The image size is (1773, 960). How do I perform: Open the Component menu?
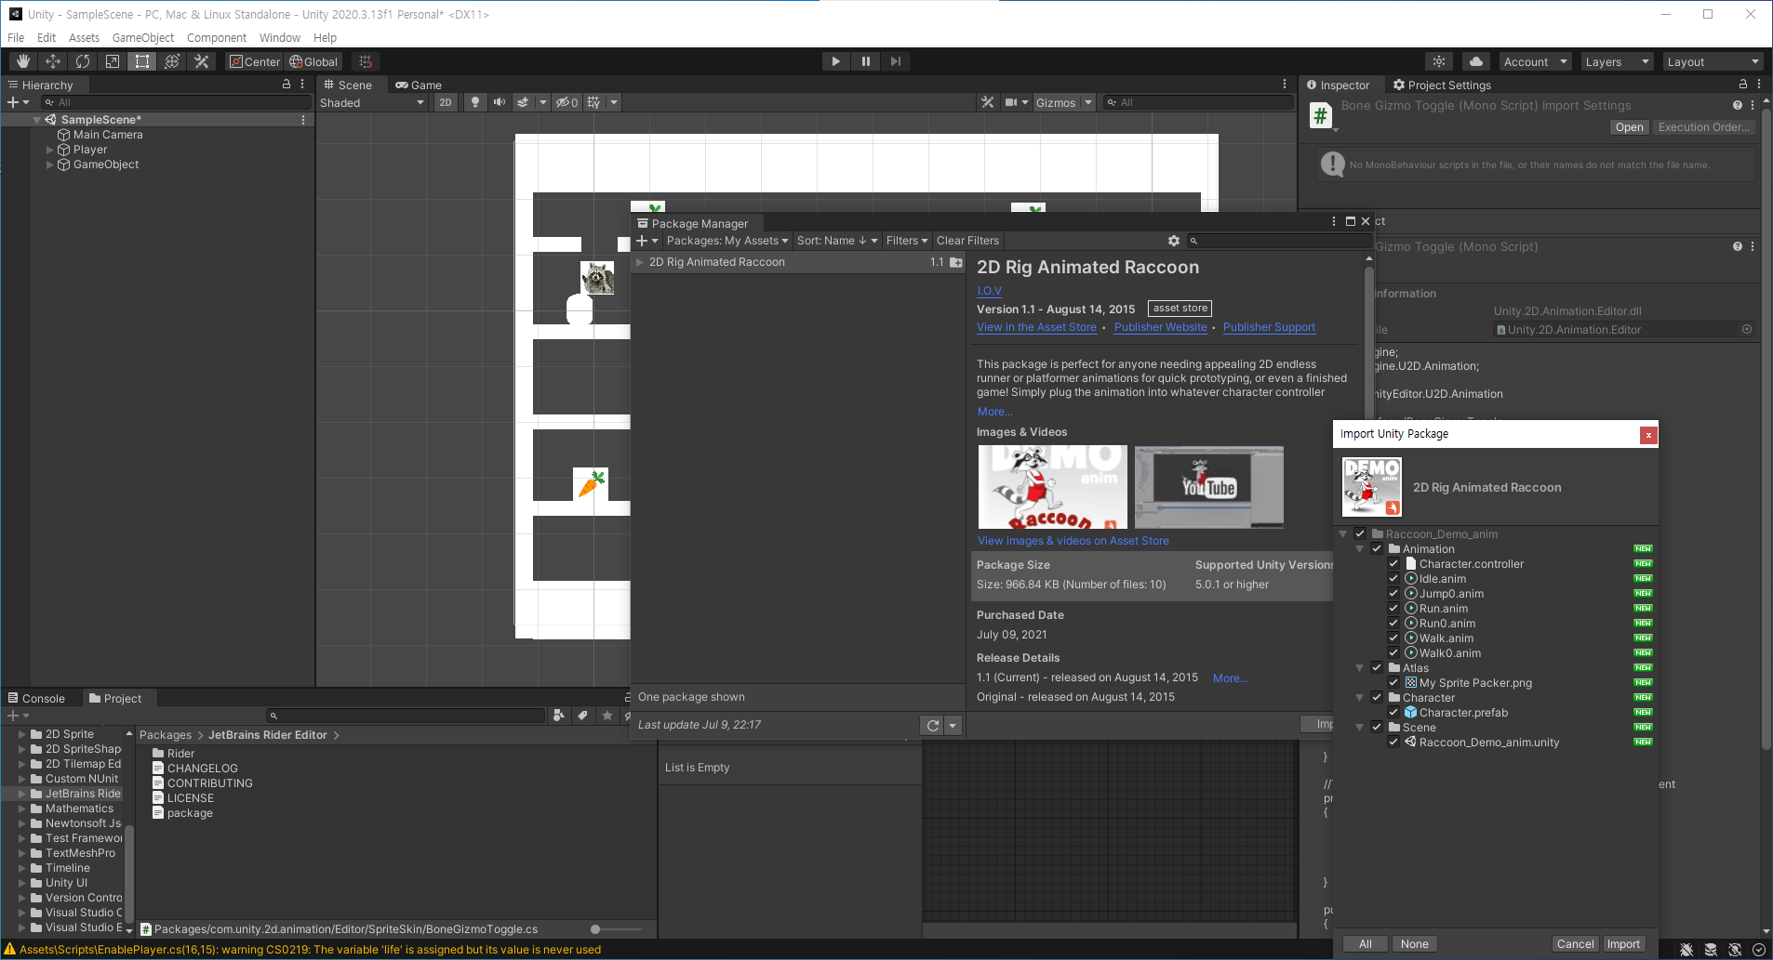(217, 38)
